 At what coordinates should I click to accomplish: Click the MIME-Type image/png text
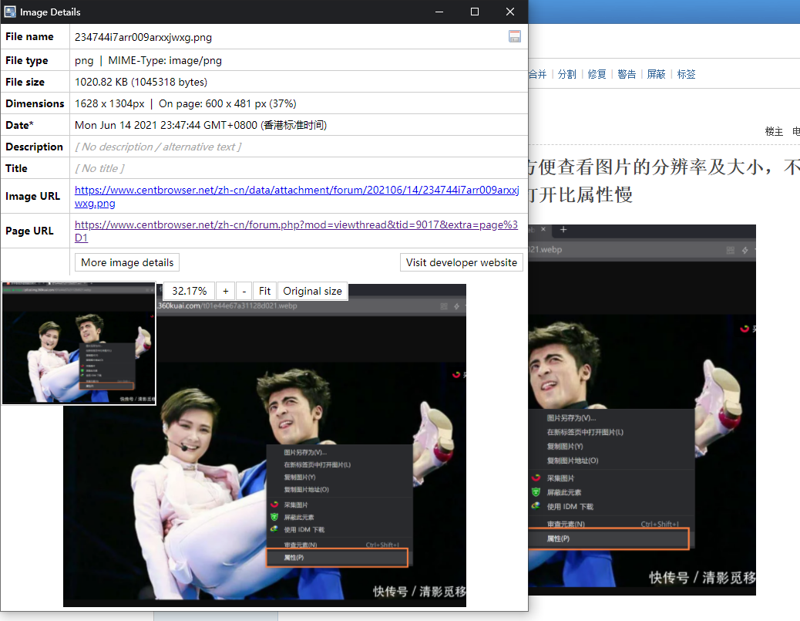coord(165,61)
